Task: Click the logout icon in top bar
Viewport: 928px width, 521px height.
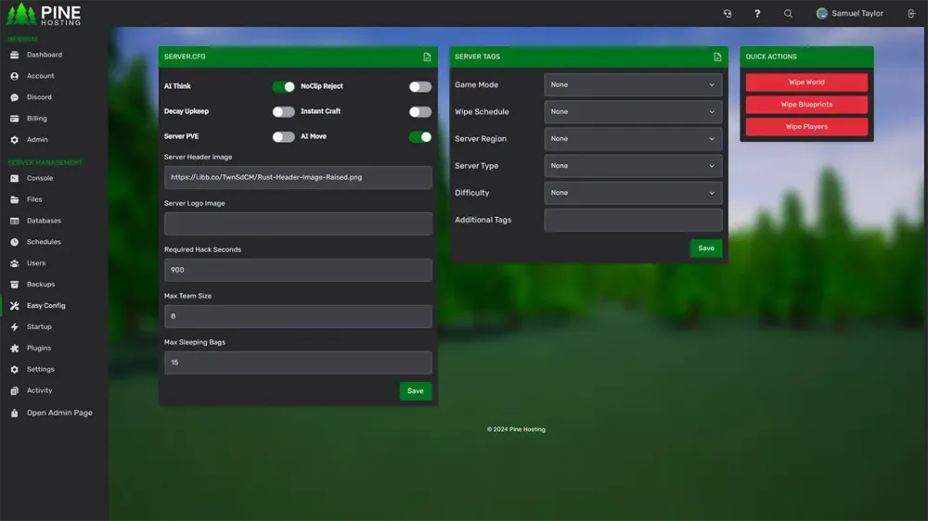Action: pyautogui.click(x=911, y=14)
